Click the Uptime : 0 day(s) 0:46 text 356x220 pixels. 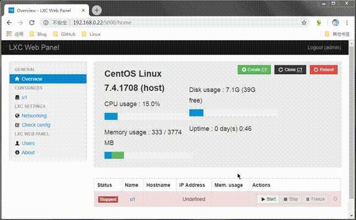[x=220, y=129]
